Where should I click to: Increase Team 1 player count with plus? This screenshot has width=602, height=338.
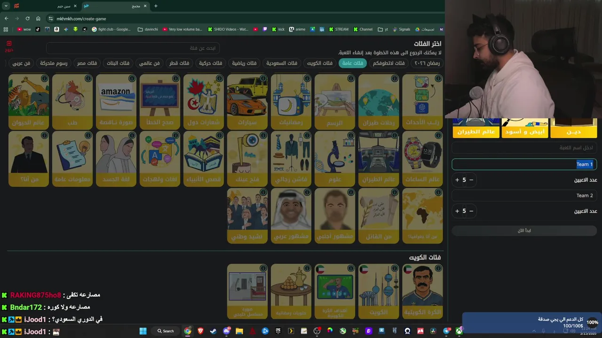tap(457, 180)
